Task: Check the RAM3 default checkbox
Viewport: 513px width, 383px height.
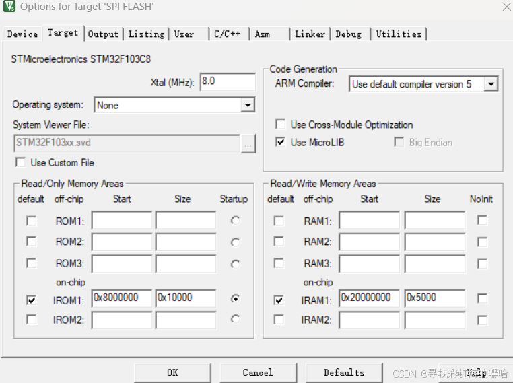Action: tap(279, 263)
